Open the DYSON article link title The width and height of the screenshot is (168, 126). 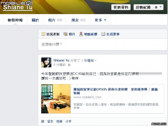(115, 91)
